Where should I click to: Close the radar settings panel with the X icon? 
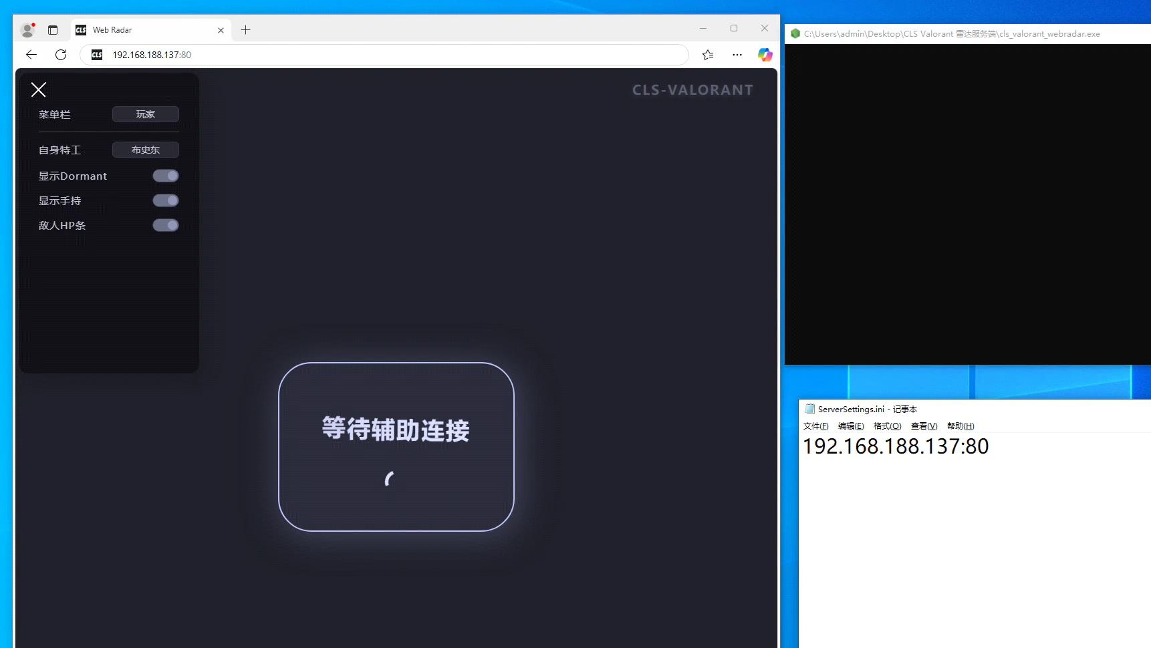click(39, 90)
